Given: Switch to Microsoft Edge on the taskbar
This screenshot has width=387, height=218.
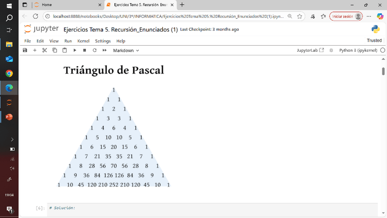Looking at the screenshot, I should point(9,88).
